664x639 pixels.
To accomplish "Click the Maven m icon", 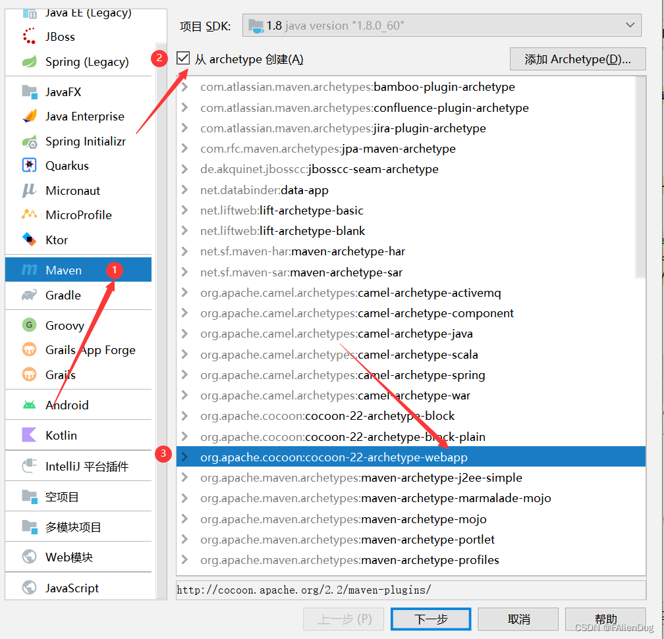I will (29, 270).
